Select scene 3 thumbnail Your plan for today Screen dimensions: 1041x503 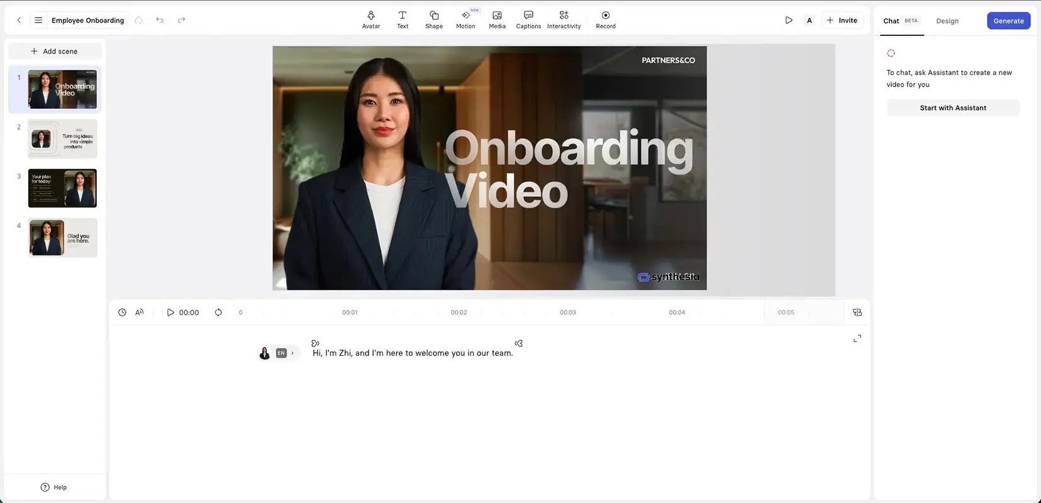62,188
